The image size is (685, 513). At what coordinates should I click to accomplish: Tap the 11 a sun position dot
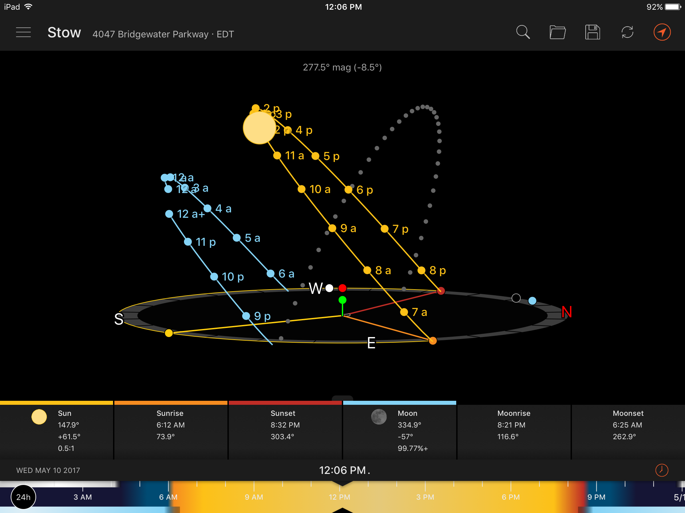point(277,156)
